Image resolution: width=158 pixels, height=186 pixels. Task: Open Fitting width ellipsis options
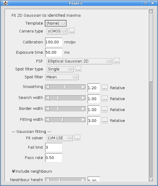point(105,120)
